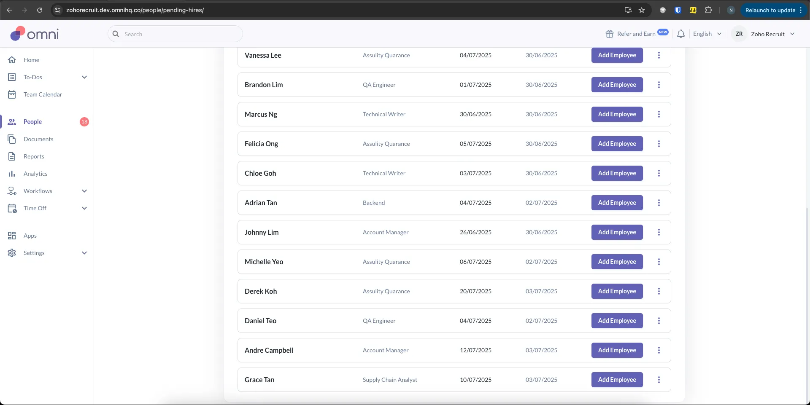Focus the Search input field
Screen dimensions: 810x405
[x=175, y=34]
